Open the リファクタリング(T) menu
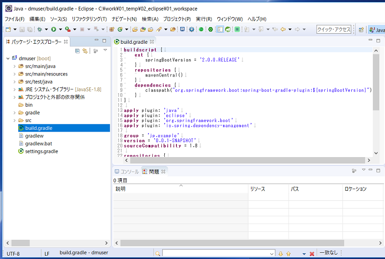 point(89,19)
